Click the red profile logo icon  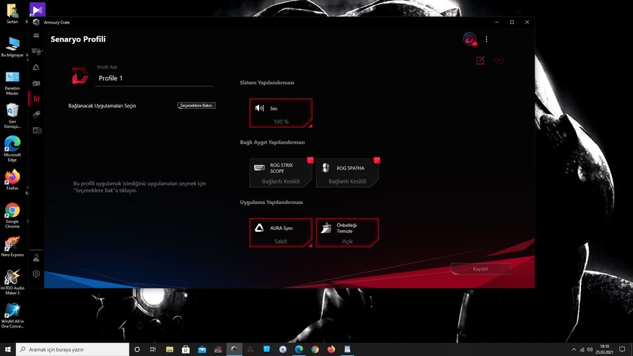[x=80, y=75]
